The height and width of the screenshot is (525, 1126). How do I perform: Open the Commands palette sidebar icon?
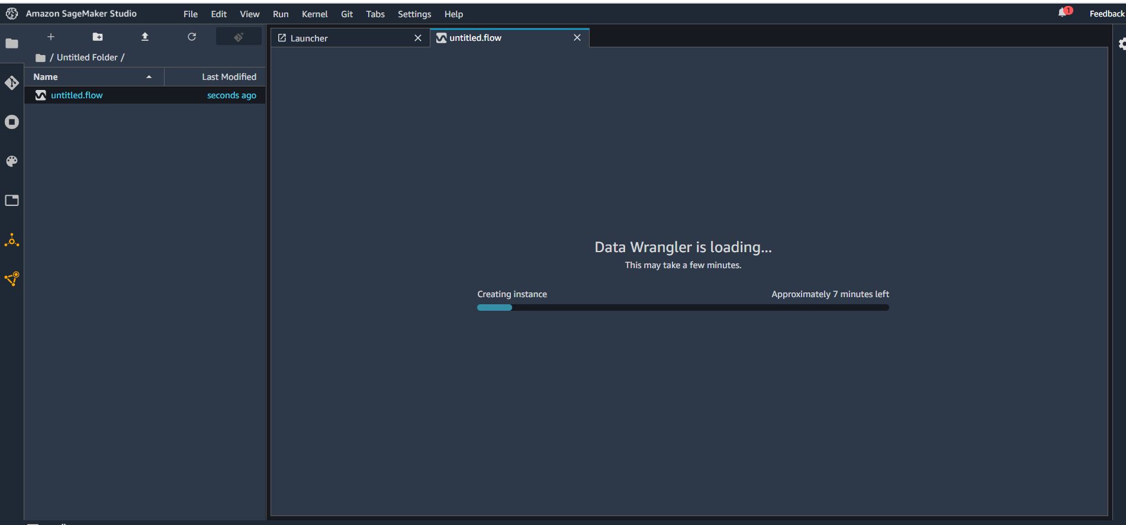tap(12, 162)
